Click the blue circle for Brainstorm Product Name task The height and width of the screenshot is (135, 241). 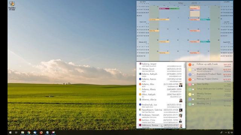pos(190,75)
